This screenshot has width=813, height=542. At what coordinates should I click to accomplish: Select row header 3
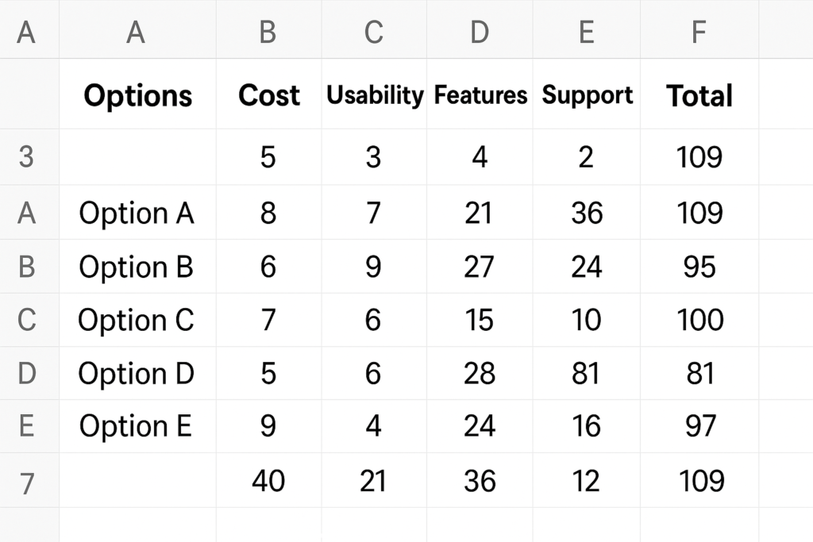(x=27, y=156)
